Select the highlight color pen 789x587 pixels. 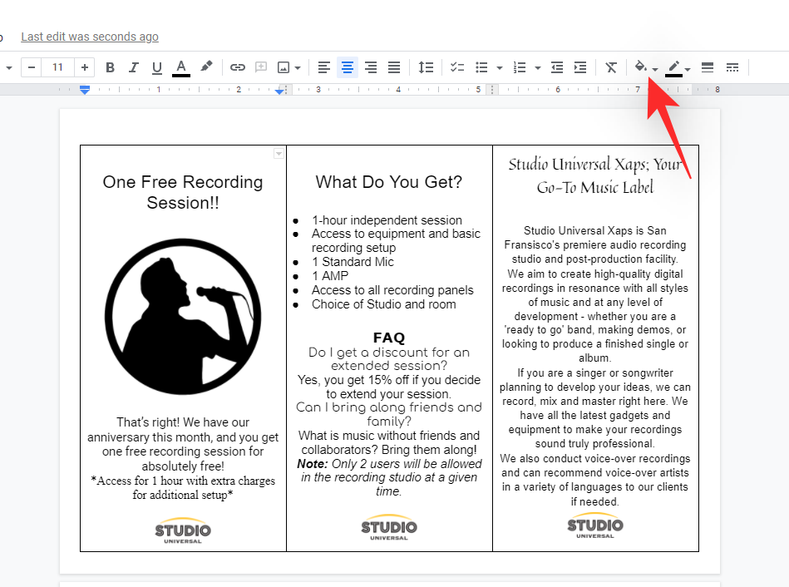click(x=206, y=67)
